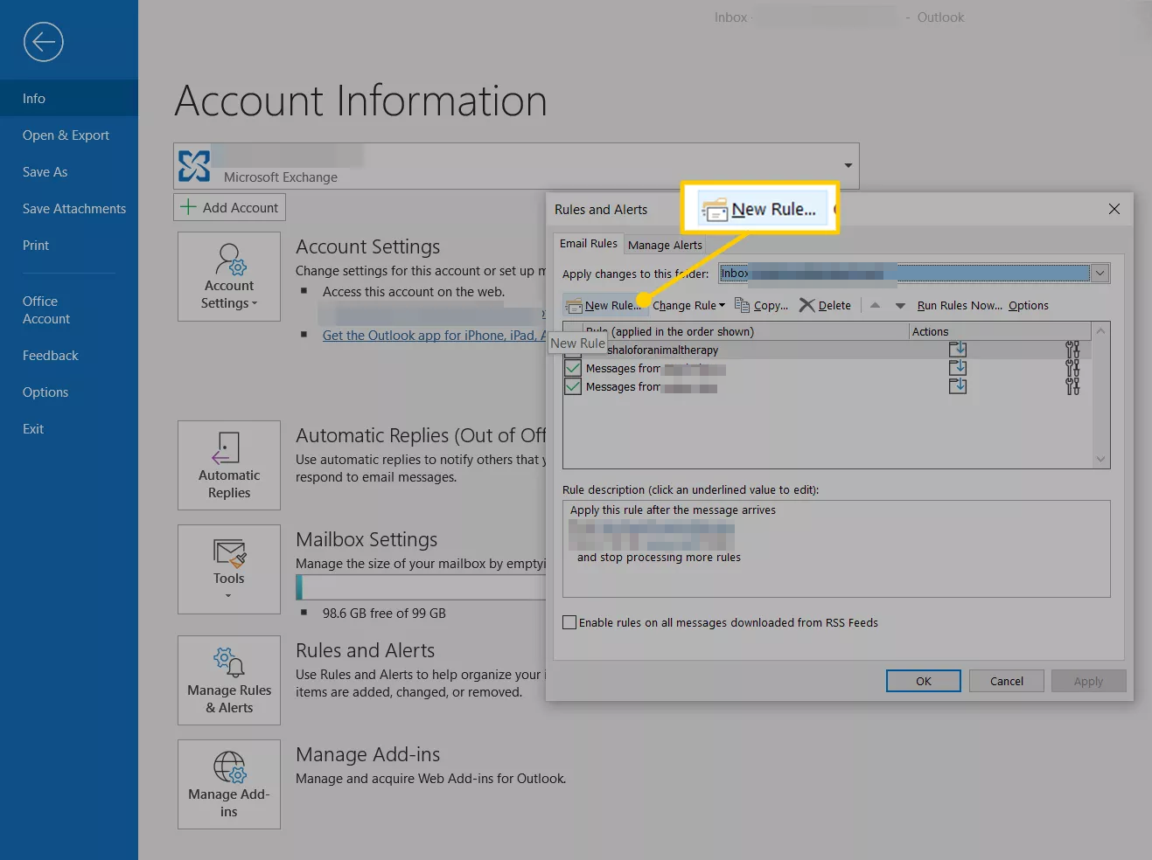This screenshot has height=860, width=1152.
Task: Click the Delete rule X icon
Action: point(806,305)
